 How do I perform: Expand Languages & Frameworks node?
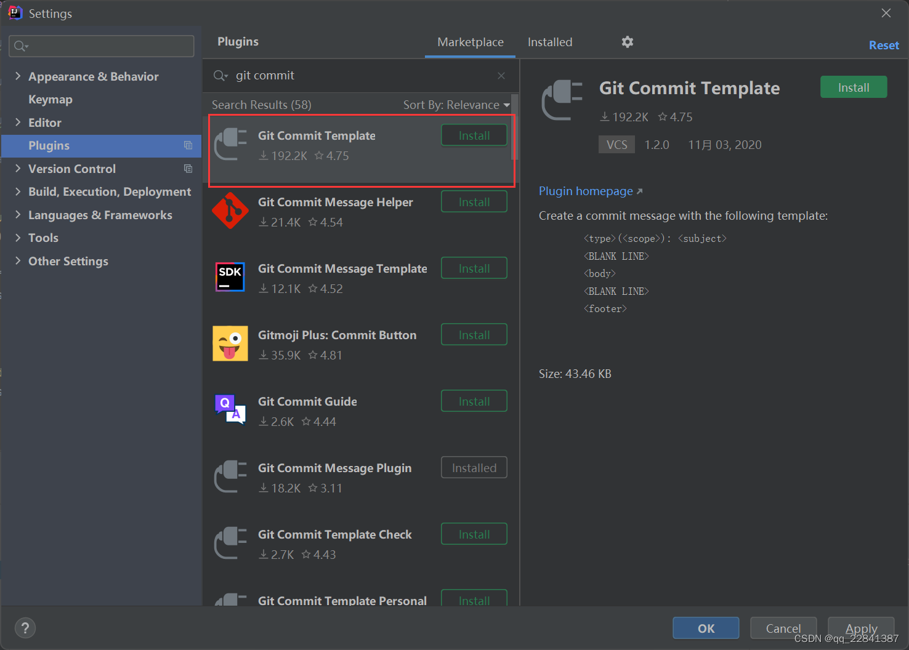(18, 214)
